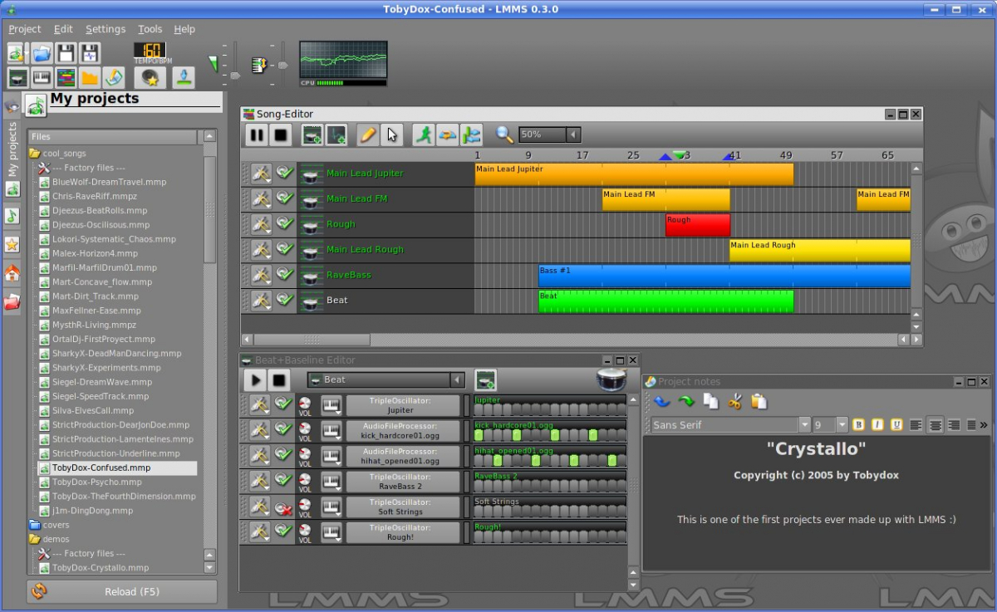This screenshot has height=612, width=997.
Task: Play the beat pattern
Action: (x=255, y=379)
